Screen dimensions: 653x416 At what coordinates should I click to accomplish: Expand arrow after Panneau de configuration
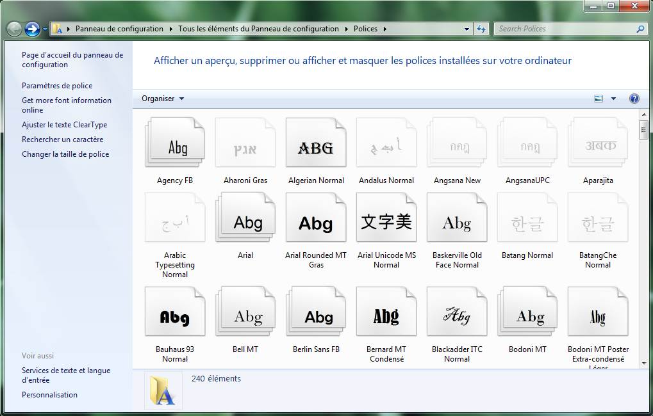click(170, 29)
